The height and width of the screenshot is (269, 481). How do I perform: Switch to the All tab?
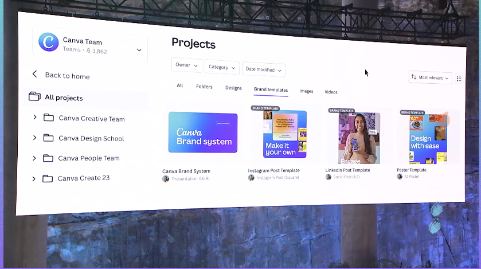click(180, 85)
